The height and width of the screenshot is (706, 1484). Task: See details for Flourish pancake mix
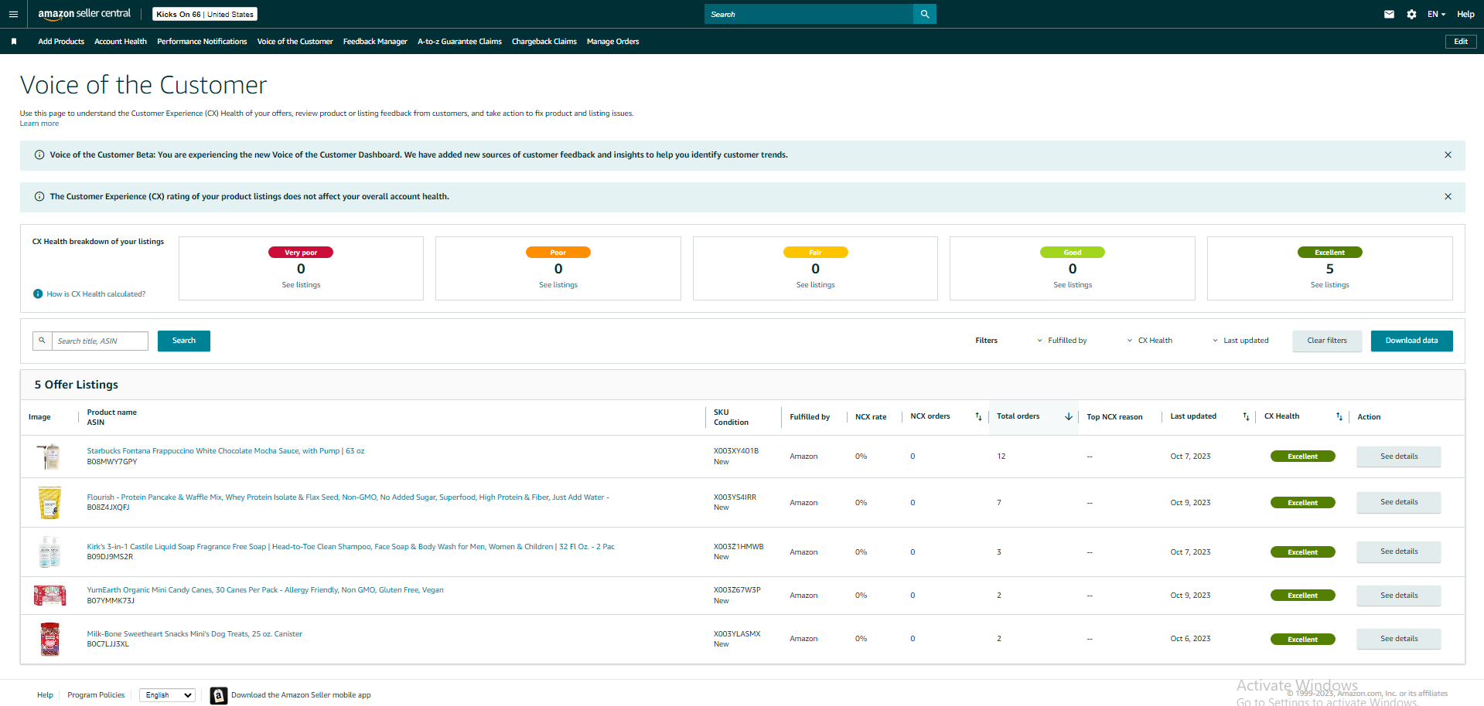[1399, 502]
